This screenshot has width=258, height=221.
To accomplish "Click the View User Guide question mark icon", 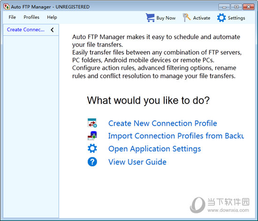I will [92, 161].
